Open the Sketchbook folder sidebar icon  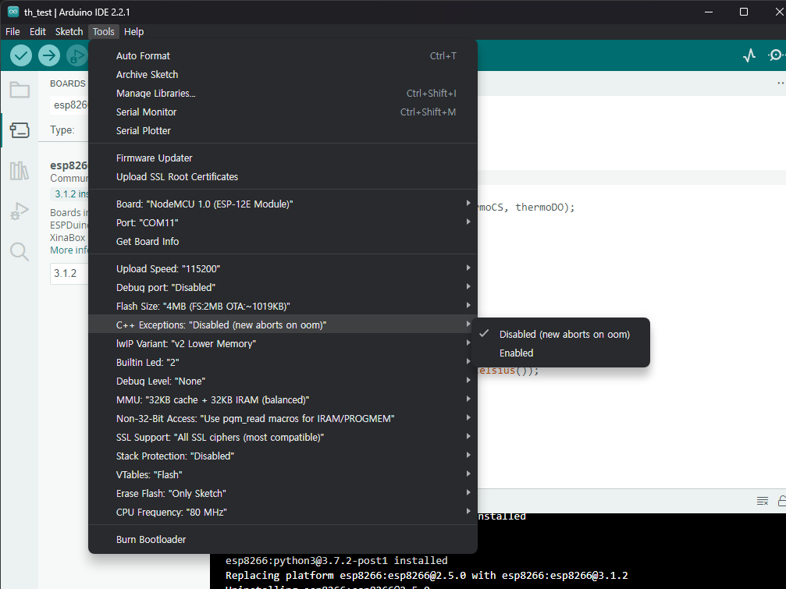(20, 90)
